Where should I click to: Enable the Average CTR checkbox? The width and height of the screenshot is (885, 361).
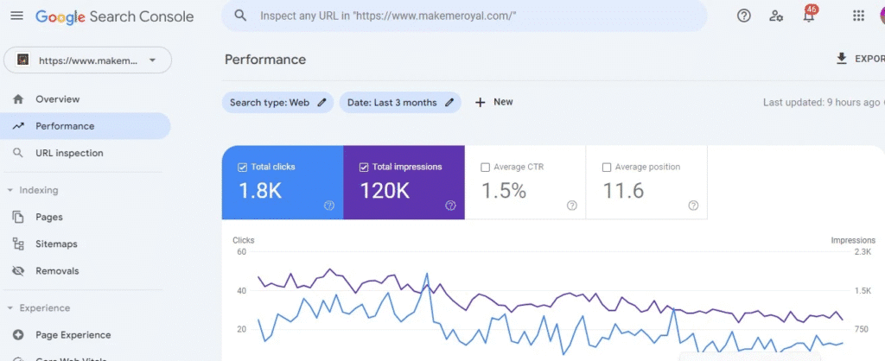click(x=485, y=168)
